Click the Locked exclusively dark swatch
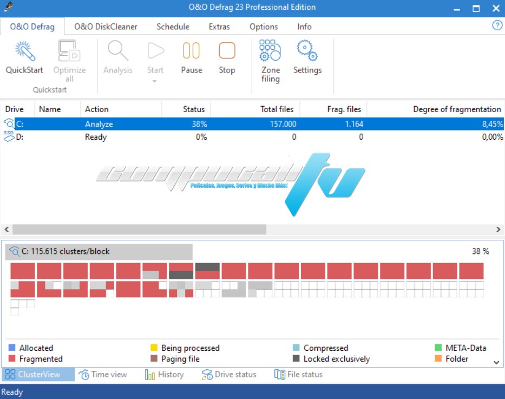 coord(296,358)
